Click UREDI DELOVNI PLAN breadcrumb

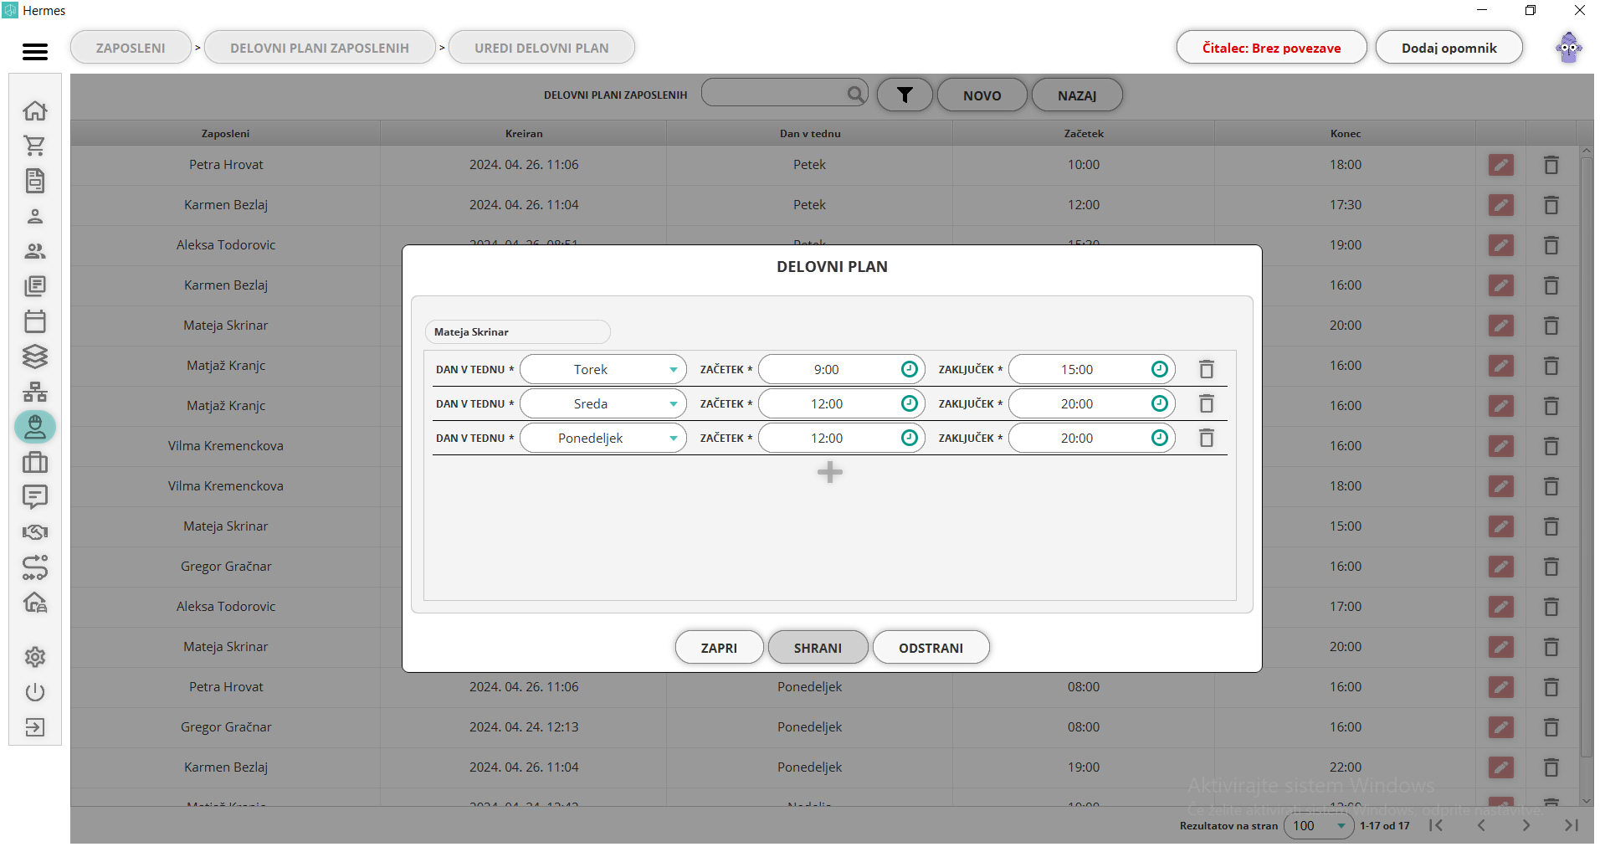(x=541, y=48)
